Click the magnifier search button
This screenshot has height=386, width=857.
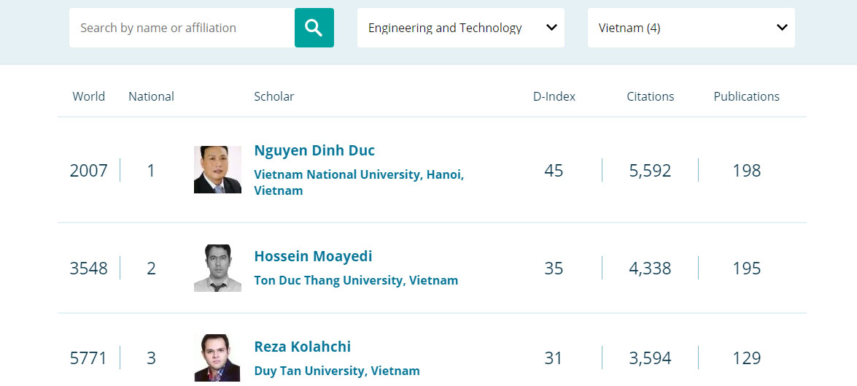click(314, 28)
